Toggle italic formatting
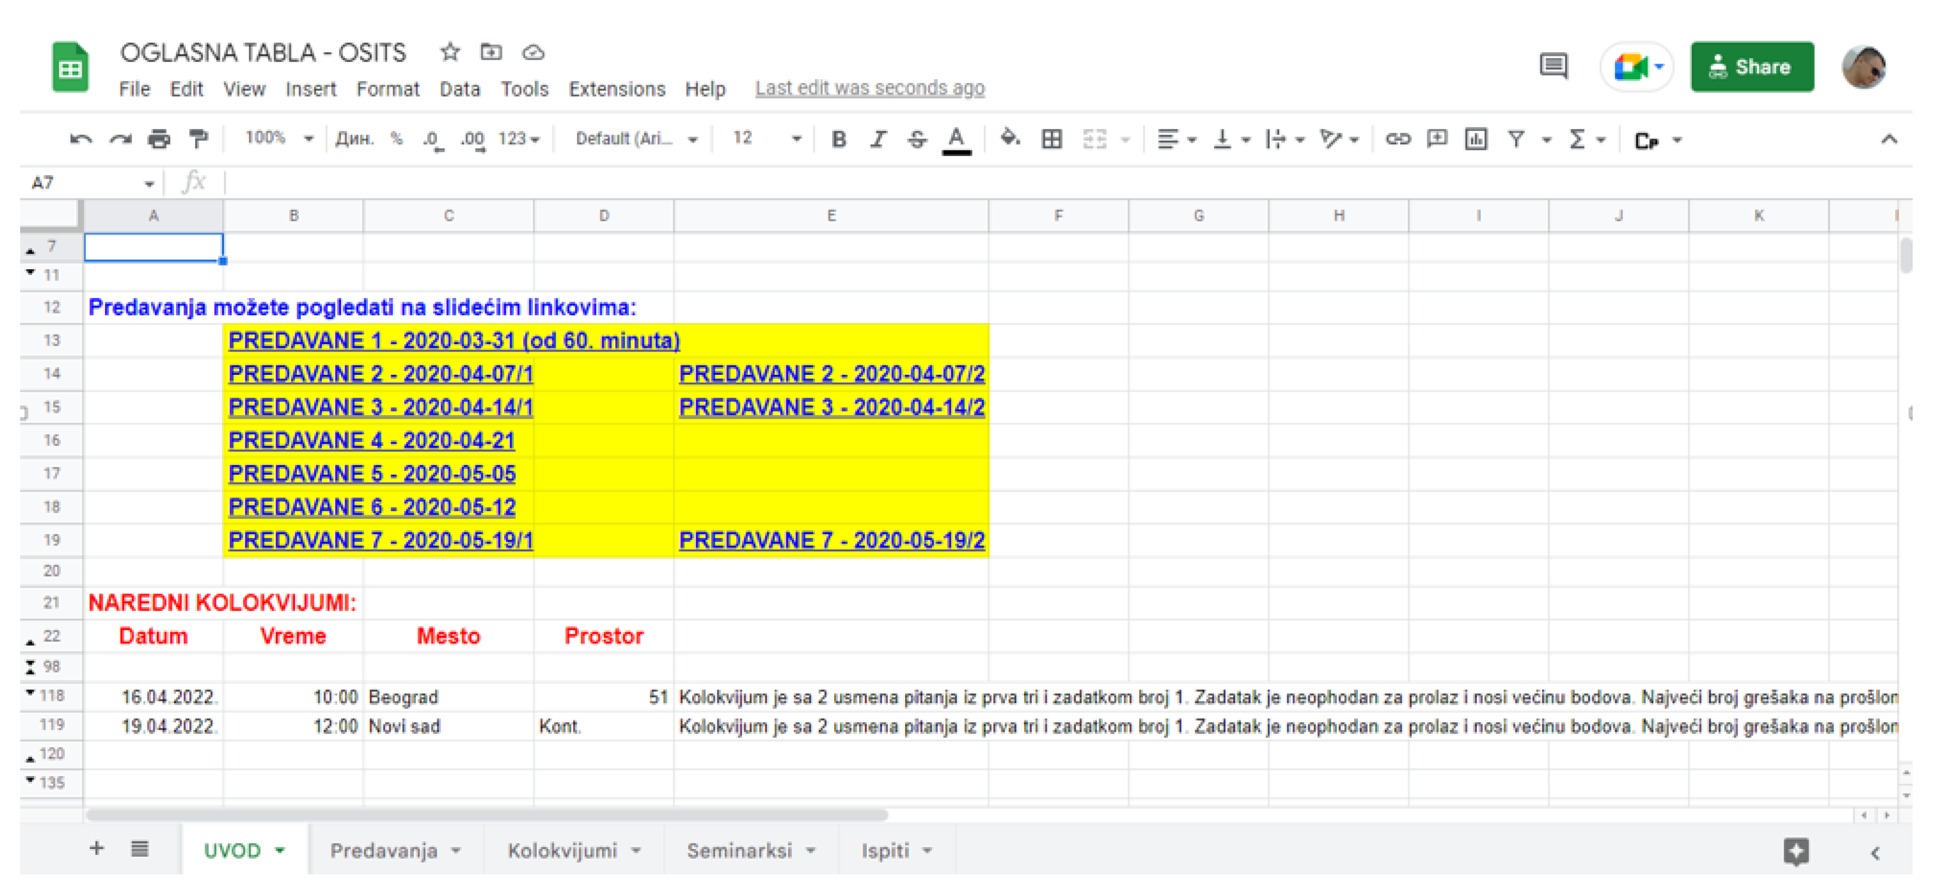 coord(878,139)
